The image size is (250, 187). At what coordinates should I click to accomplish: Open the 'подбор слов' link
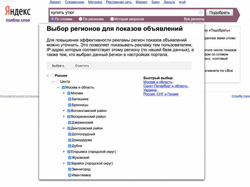click(18, 20)
